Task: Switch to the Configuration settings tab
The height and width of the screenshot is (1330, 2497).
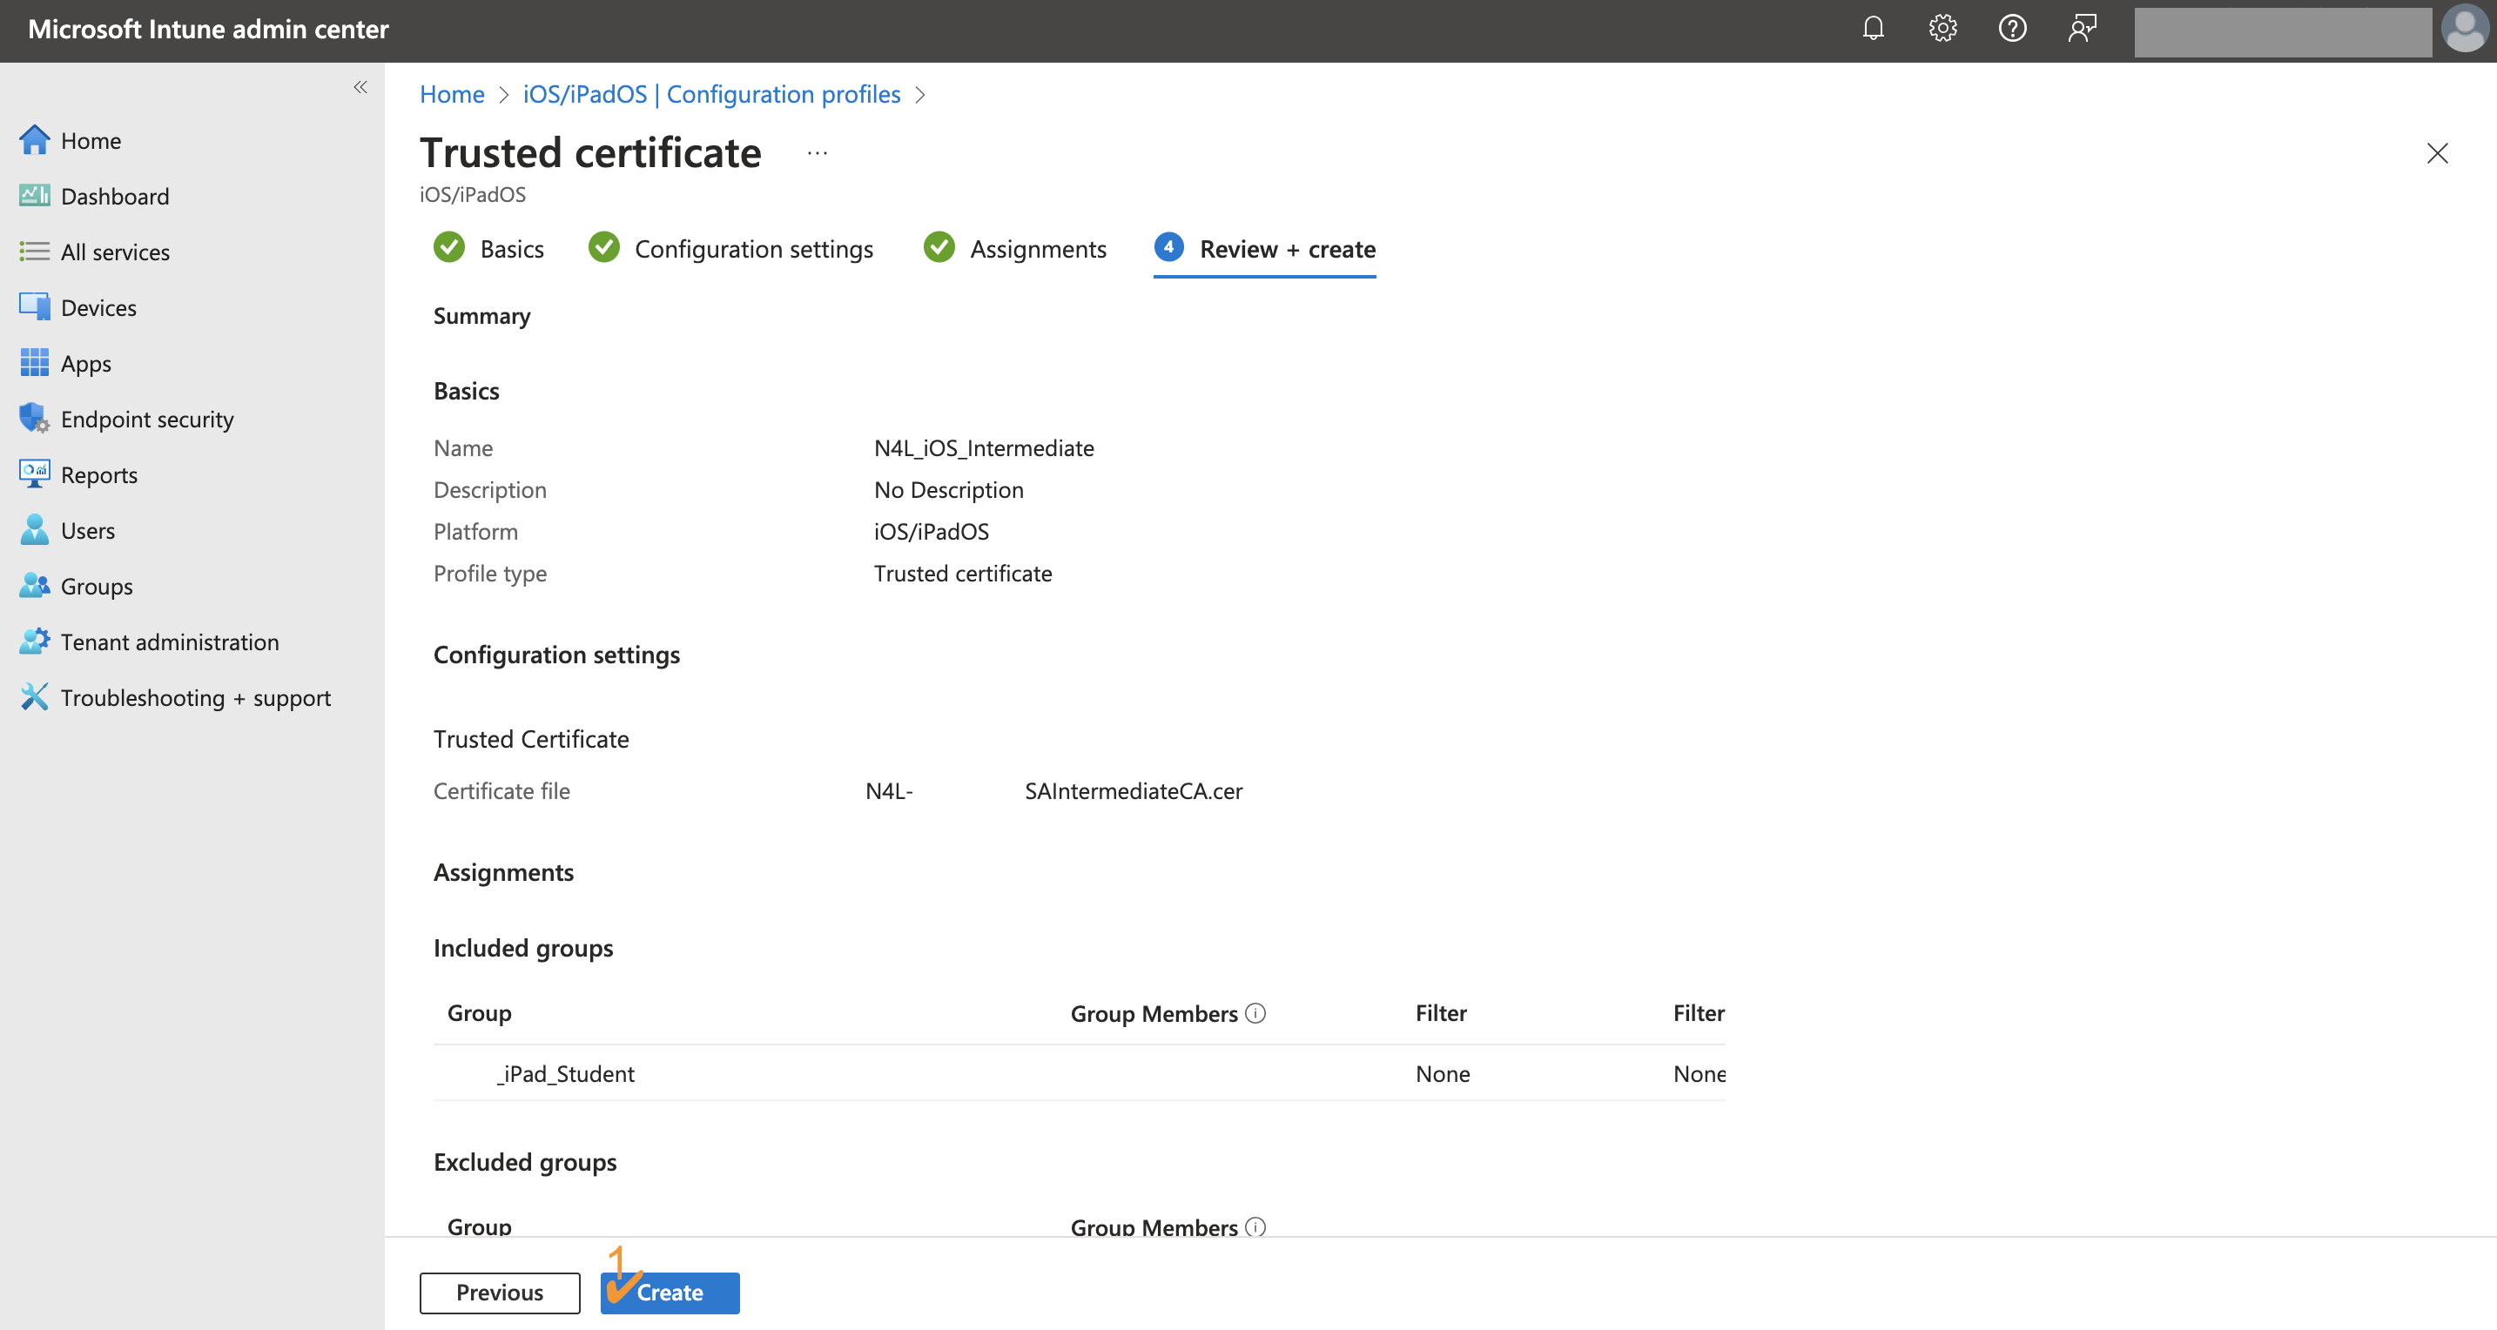Action: (x=753, y=248)
